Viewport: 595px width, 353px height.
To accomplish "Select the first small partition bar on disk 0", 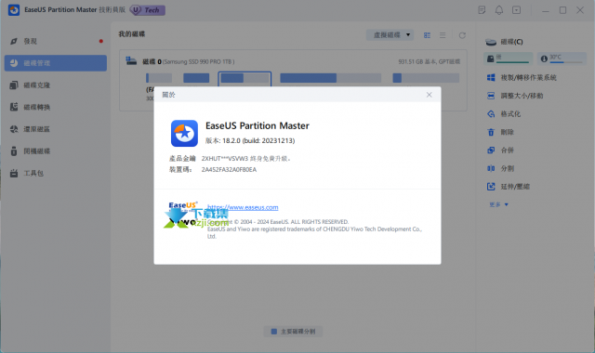I will pyautogui.click(x=159, y=78).
